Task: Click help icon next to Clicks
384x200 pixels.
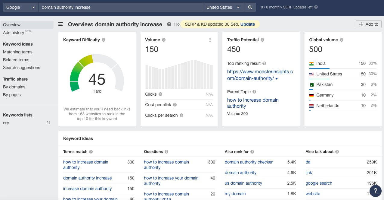Action: coord(160,94)
